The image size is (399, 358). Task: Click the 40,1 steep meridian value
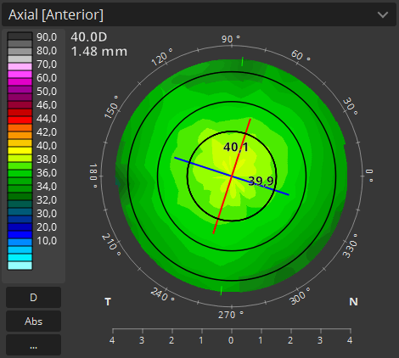(236, 147)
